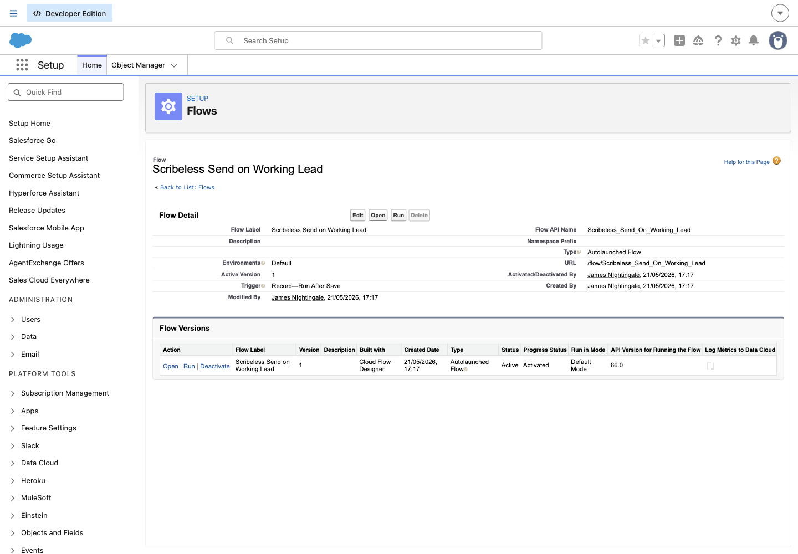Click the favorites star icon

pyautogui.click(x=645, y=40)
